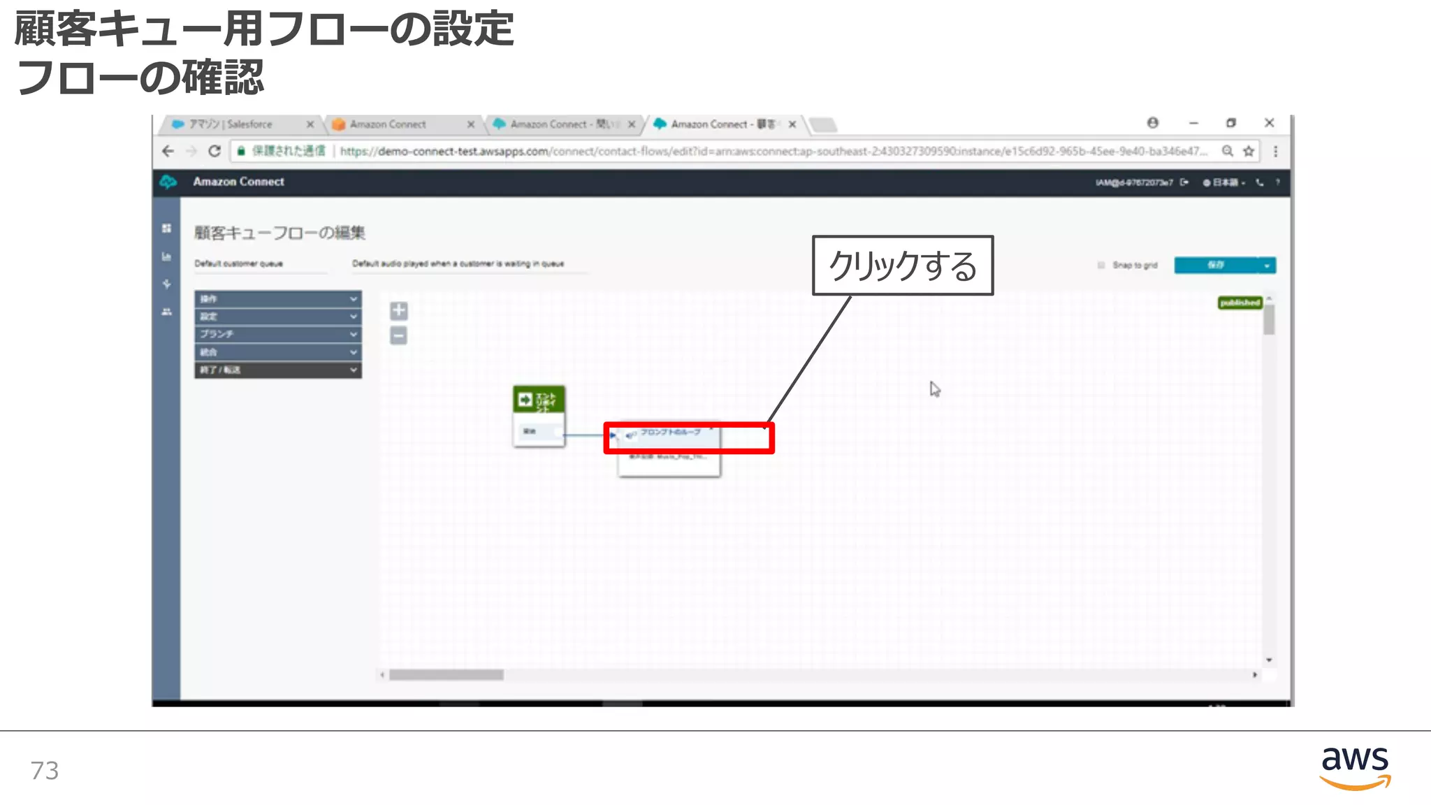Image resolution: width=1431 pixels, height=805 pixels.
Task: Click the blue 保存 save button
Action: click(1215, 266)
